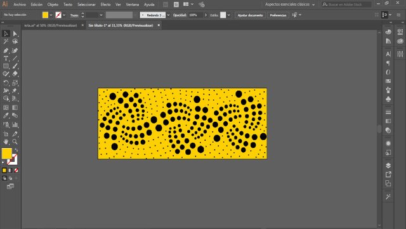Select the Shape Builder tool

pos(6,98)
